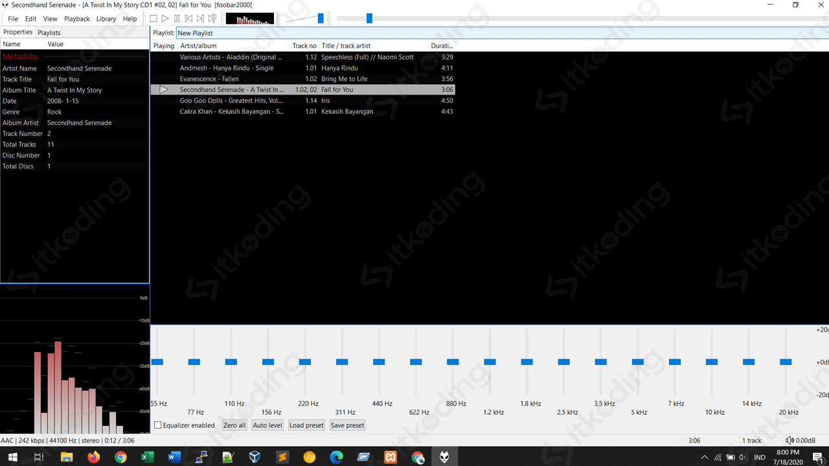This screenshot has width=829, height=466.
Task: Click the 440 Hz equalizer band slider
Action: click(379, 362)
